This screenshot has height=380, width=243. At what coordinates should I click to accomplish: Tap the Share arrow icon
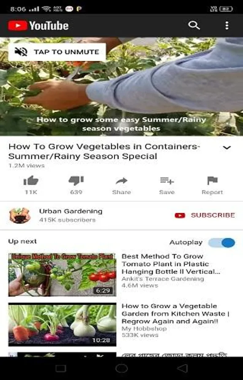click(x=121, y=181)
